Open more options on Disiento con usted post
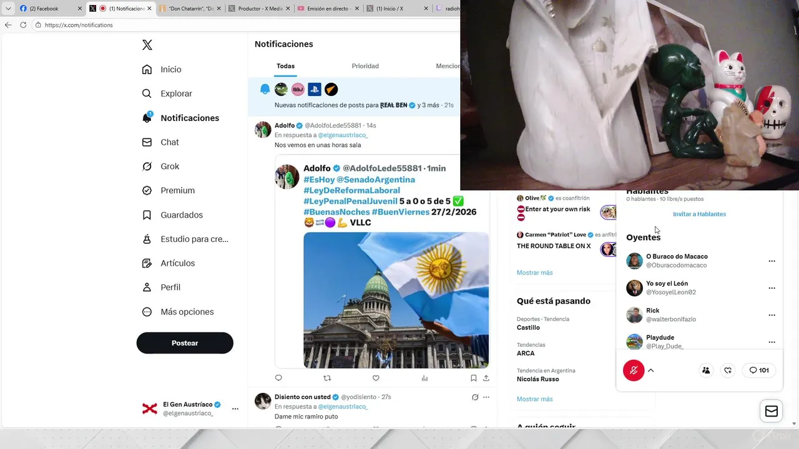799x449 pixels. coord(486,397)
